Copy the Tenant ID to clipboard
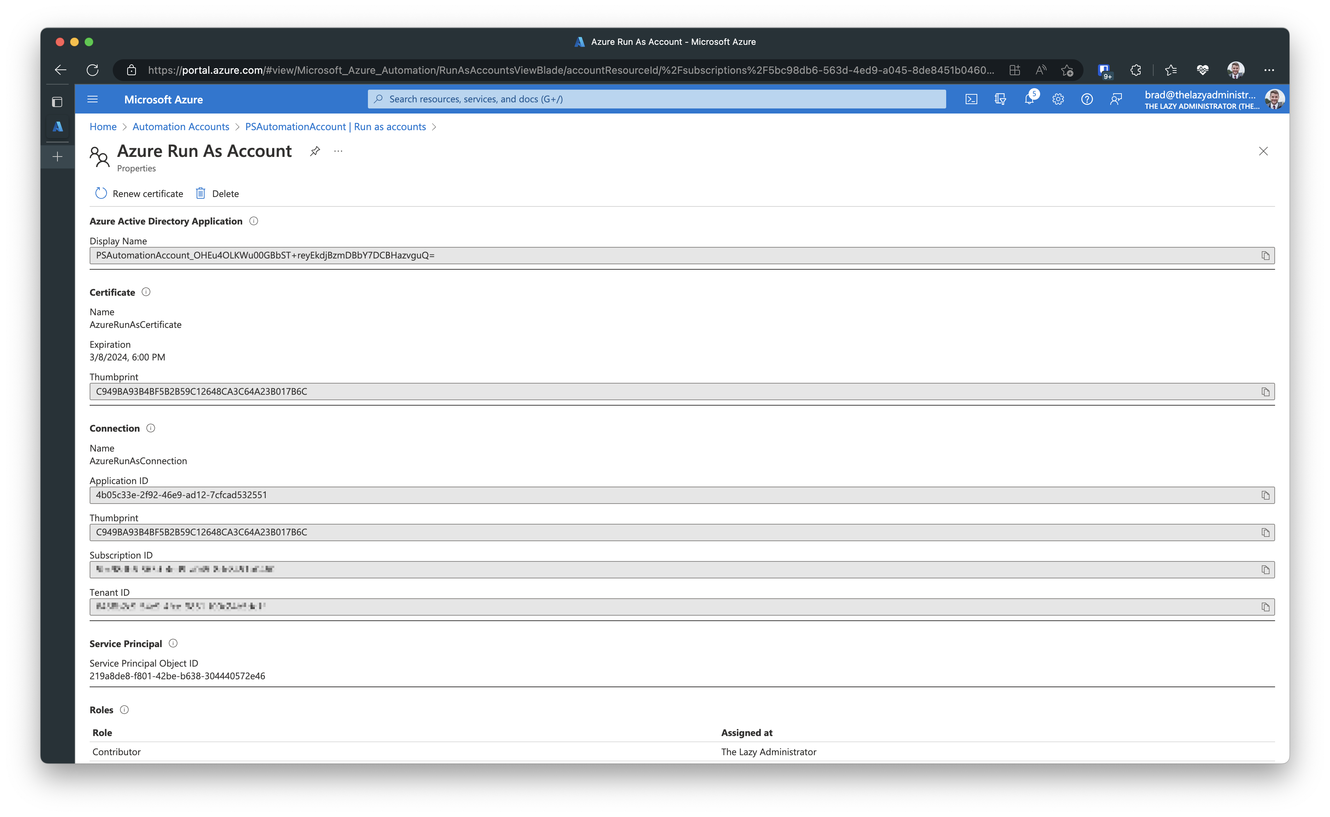Image resolution: width=1330 pixels, height=817 pixels. point(1265,607)
